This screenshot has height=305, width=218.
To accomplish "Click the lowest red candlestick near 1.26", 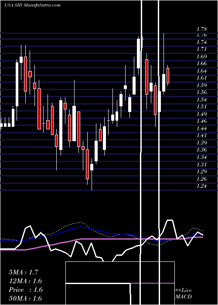I will 87,164.
